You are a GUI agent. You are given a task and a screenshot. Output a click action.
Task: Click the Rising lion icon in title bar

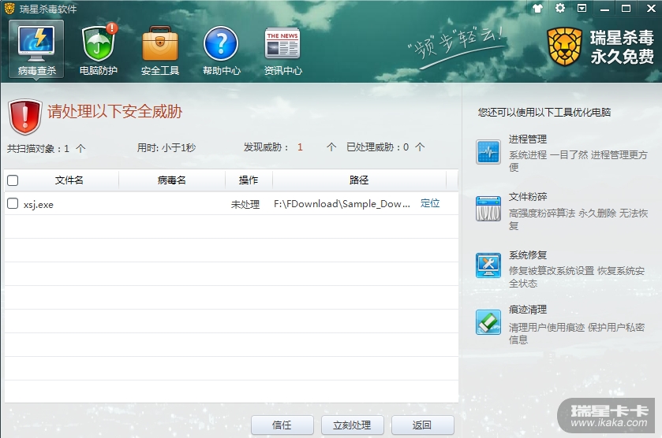point(9,9)
